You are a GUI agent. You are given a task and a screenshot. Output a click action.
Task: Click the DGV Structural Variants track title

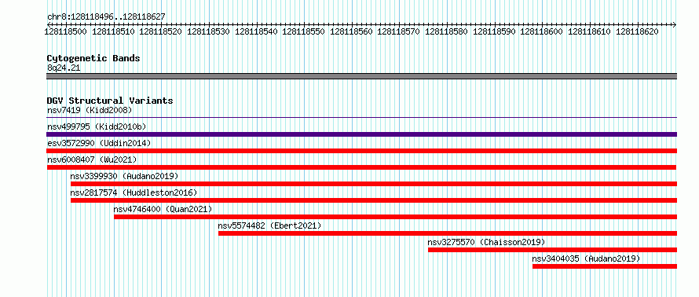pos(110,101)
